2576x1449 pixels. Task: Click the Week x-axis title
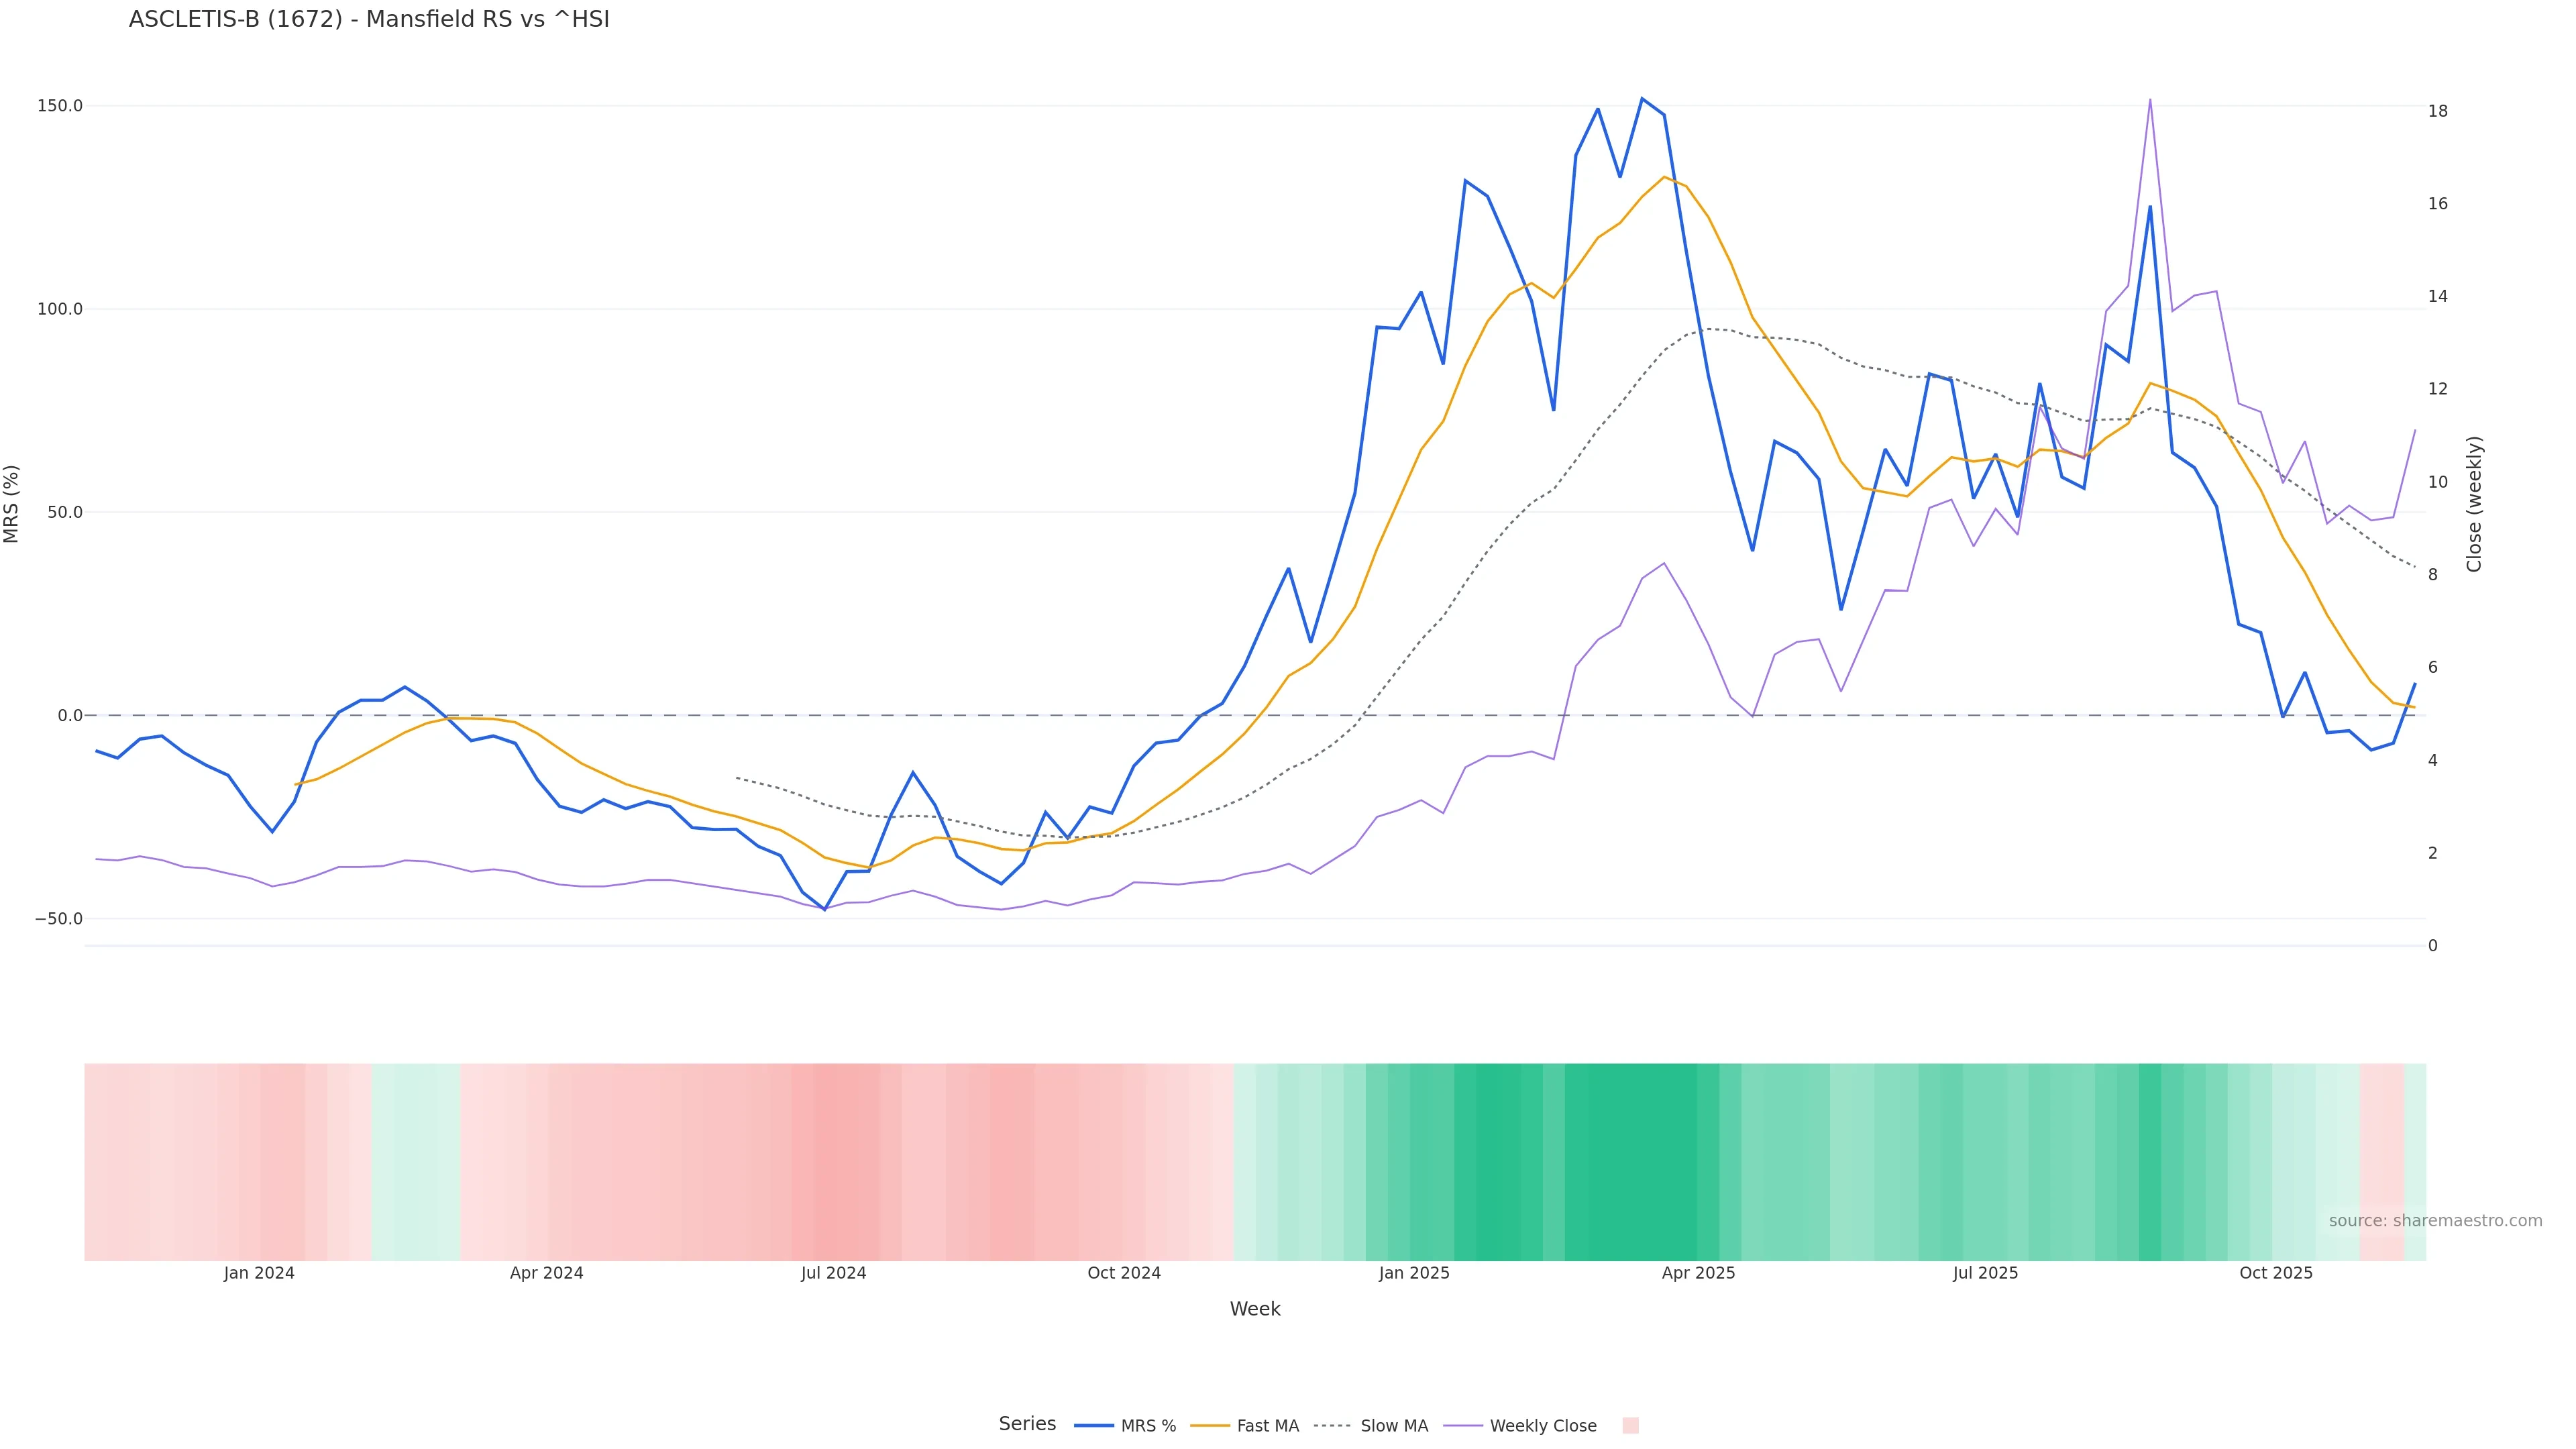pos(1255,1309)
